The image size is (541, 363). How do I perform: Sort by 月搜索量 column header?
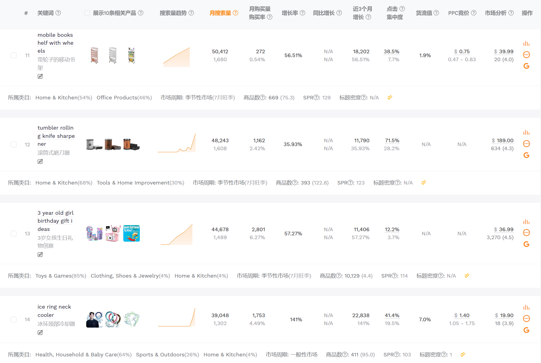click(x=220, y=13)
